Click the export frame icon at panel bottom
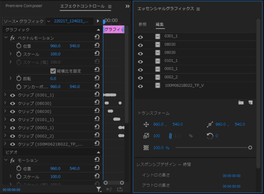The width and height of the screenshot is (264, 194). click(x=120, y=189)
